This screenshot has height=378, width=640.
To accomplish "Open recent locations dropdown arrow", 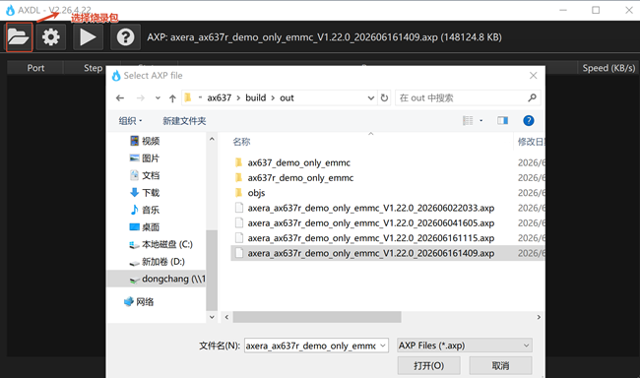I will [x=158, y=98].
